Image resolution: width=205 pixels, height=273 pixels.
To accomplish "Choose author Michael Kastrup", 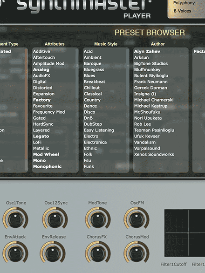I will click(150, 106).
